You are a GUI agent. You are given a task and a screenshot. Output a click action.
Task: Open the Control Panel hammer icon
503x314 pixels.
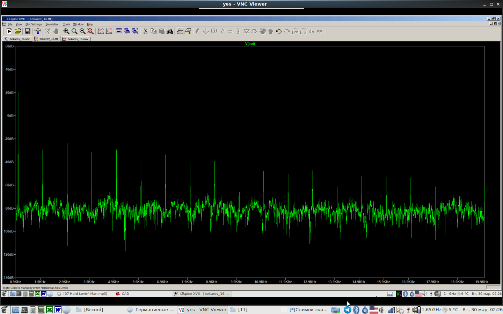click(38, 31)
